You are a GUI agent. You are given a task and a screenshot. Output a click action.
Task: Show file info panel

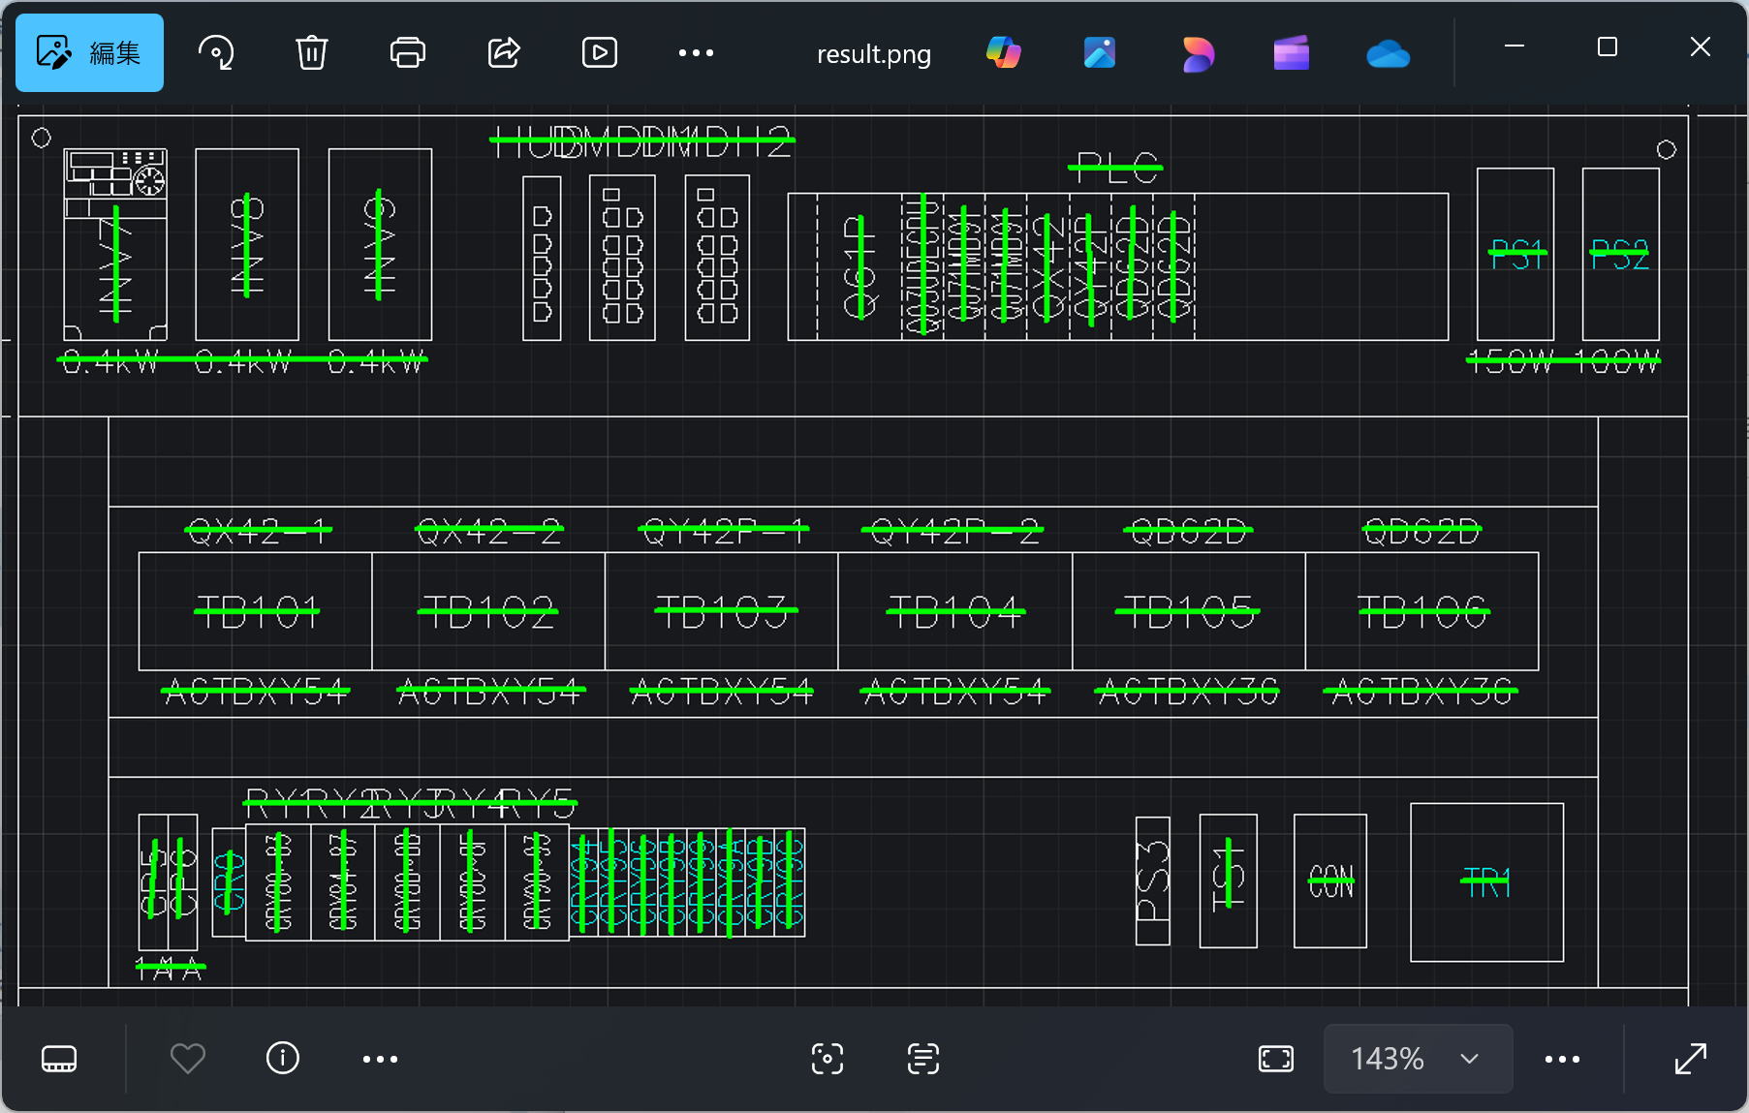coord(282,1059)
